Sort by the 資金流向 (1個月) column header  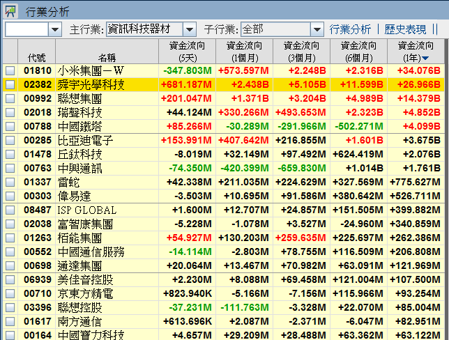[244, 52]
